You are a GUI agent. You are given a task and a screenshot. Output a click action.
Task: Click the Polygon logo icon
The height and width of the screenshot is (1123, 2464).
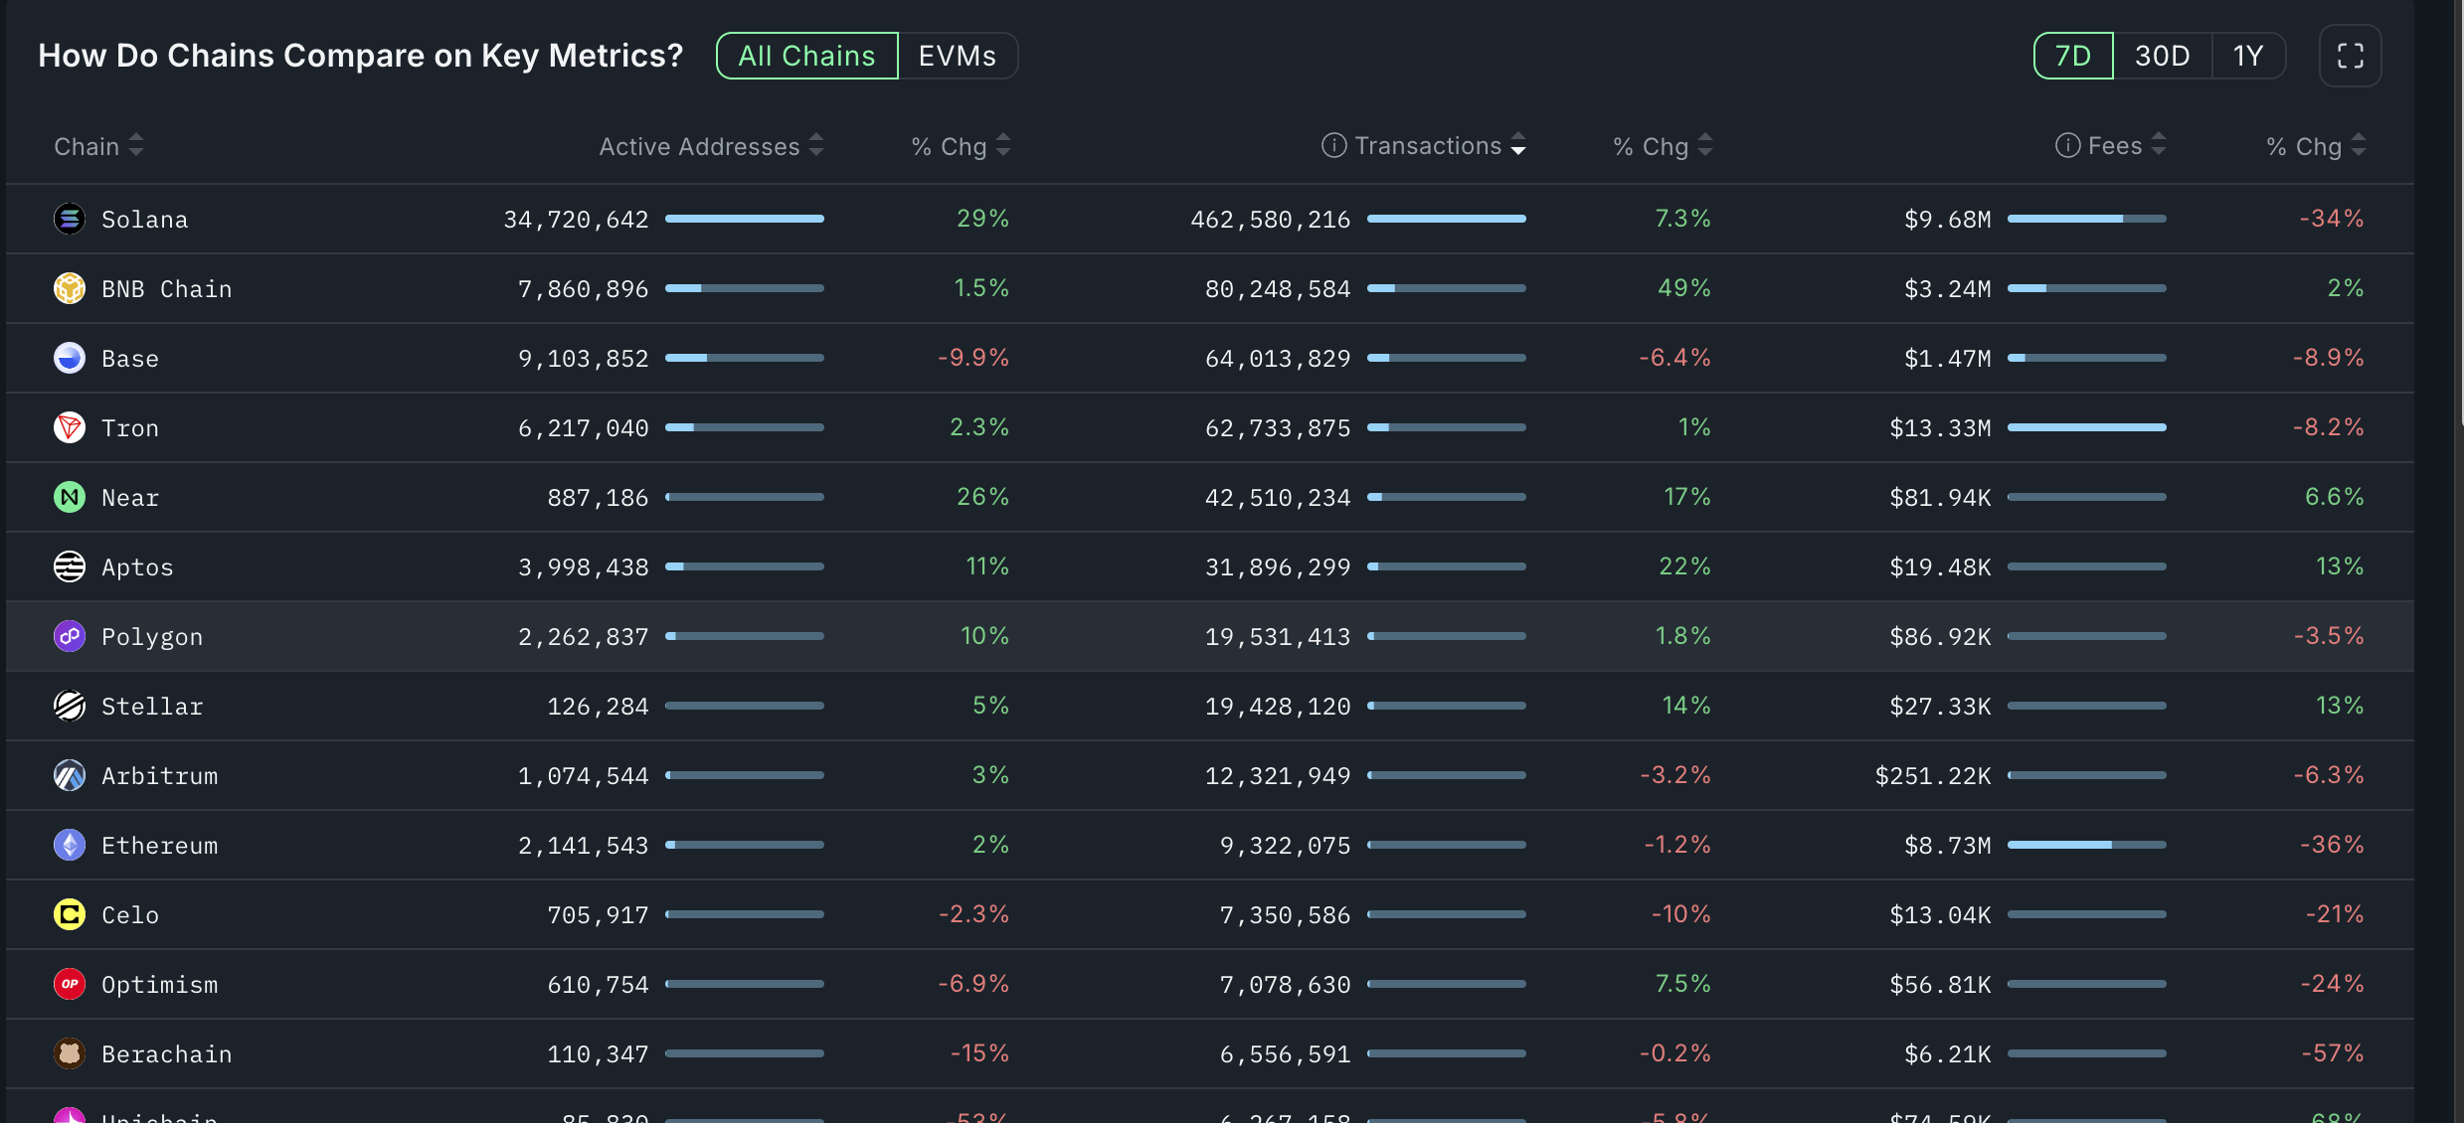(x=70, y=636)
